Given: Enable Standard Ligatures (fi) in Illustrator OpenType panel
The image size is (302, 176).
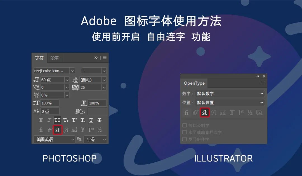Looking at the screenshot, I should pyautogui.click(x=187, y=113).
